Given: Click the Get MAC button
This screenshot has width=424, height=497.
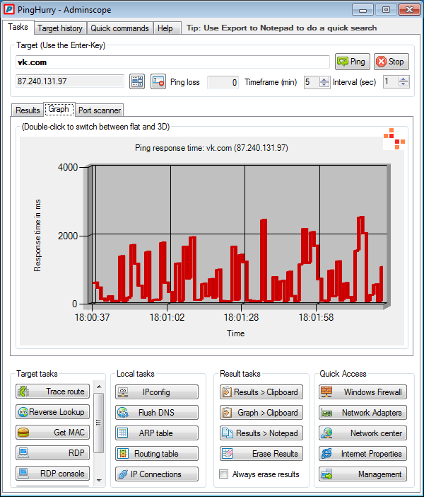Looking at the screenshot, I should [52, 433].
